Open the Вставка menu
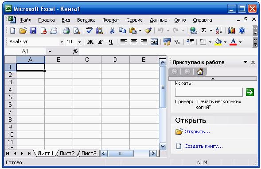 coord(86,20)
